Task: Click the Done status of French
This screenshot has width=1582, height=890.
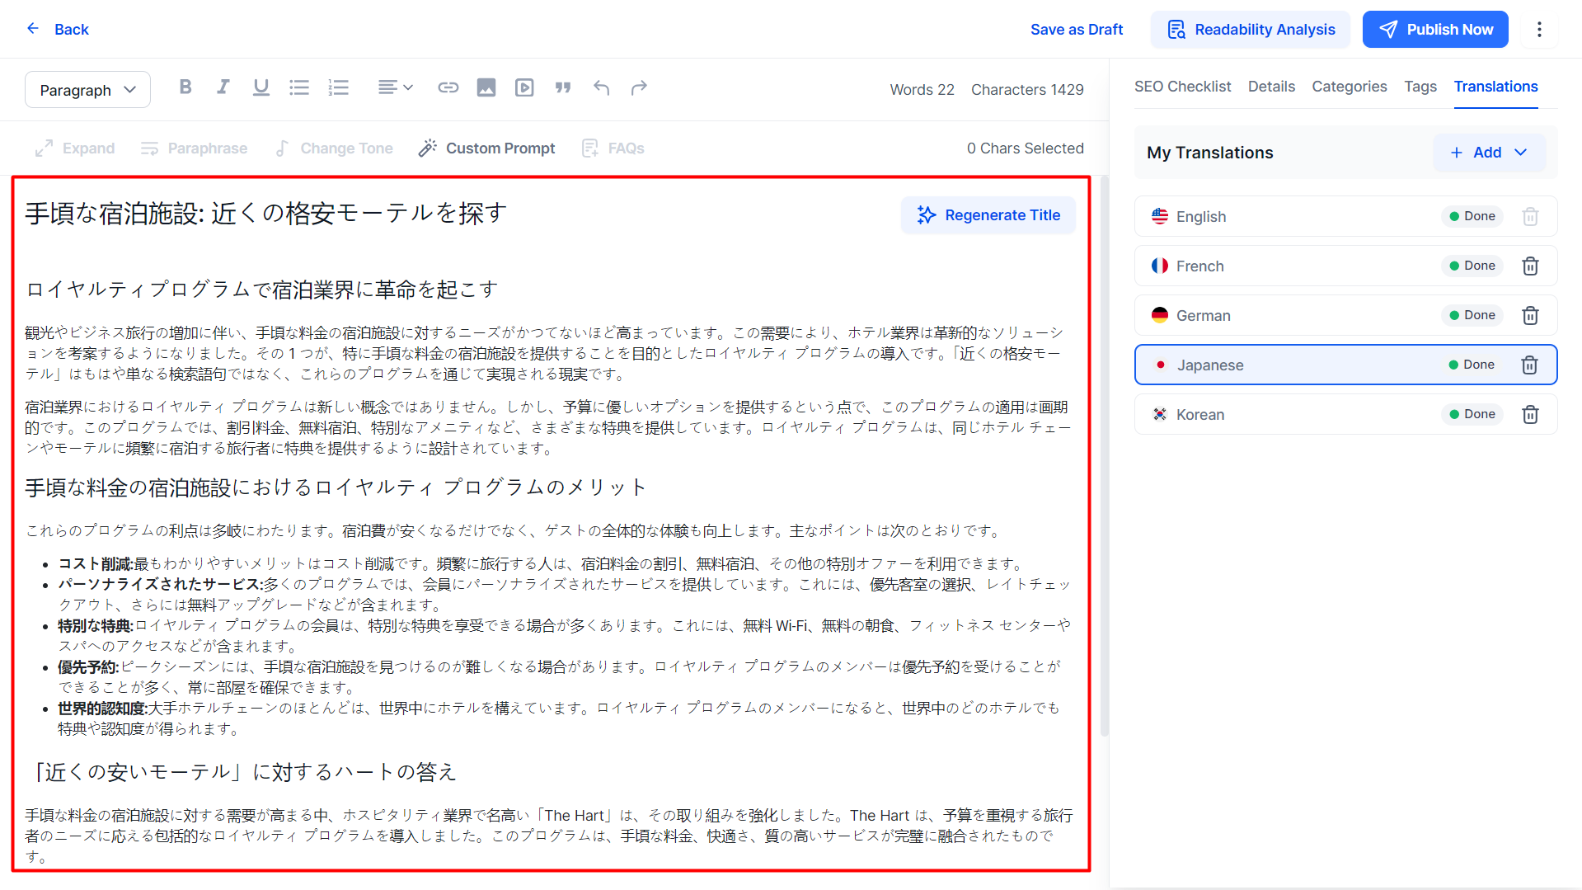Action: tap(1472, 266)
